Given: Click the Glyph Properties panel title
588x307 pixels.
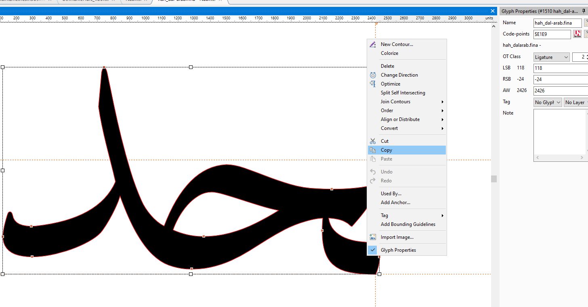Looking at the screenshot, I should pyautogui.click(x=540, y=11).
